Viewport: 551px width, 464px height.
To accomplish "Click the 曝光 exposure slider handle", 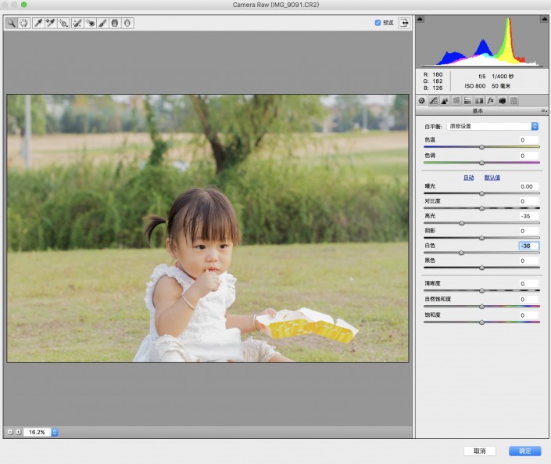I will pyautogui.click(x=481, y=192).
